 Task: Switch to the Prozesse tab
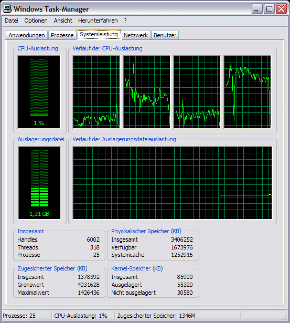[62, 35]
